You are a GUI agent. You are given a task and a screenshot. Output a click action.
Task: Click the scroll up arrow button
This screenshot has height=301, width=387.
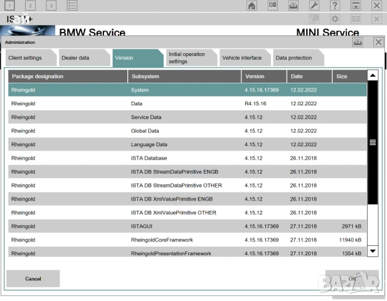coord(373,75)
